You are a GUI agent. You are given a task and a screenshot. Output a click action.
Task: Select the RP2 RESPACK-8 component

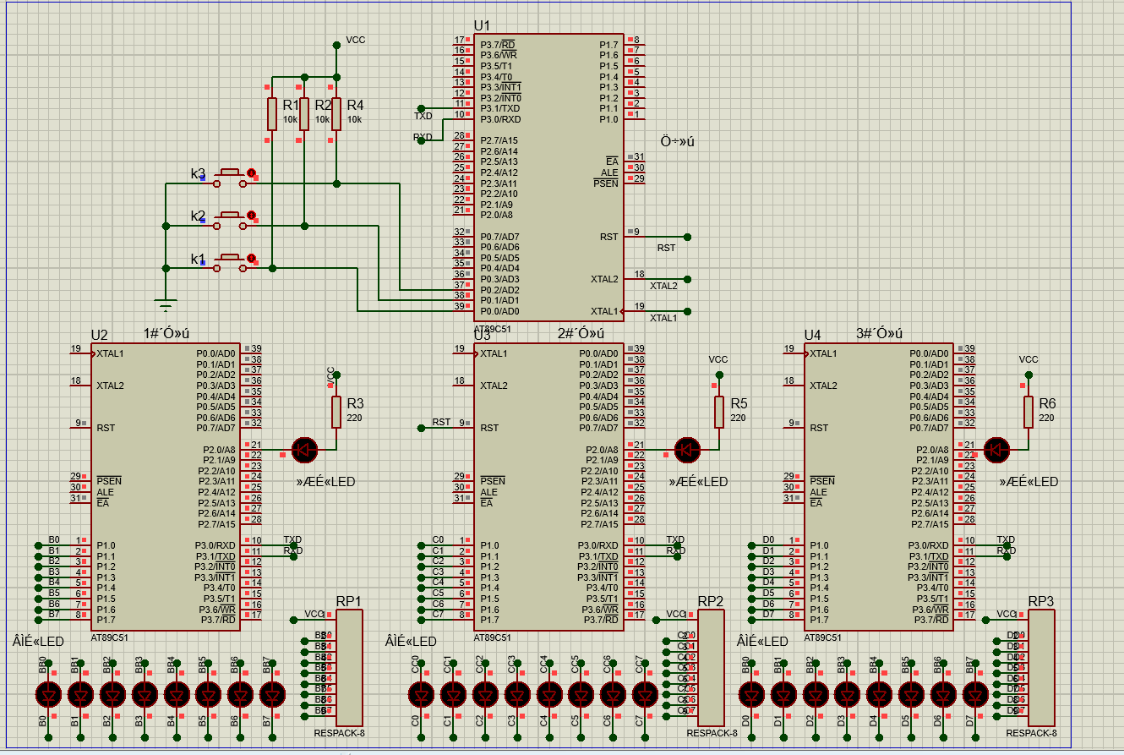coord(712,667)
